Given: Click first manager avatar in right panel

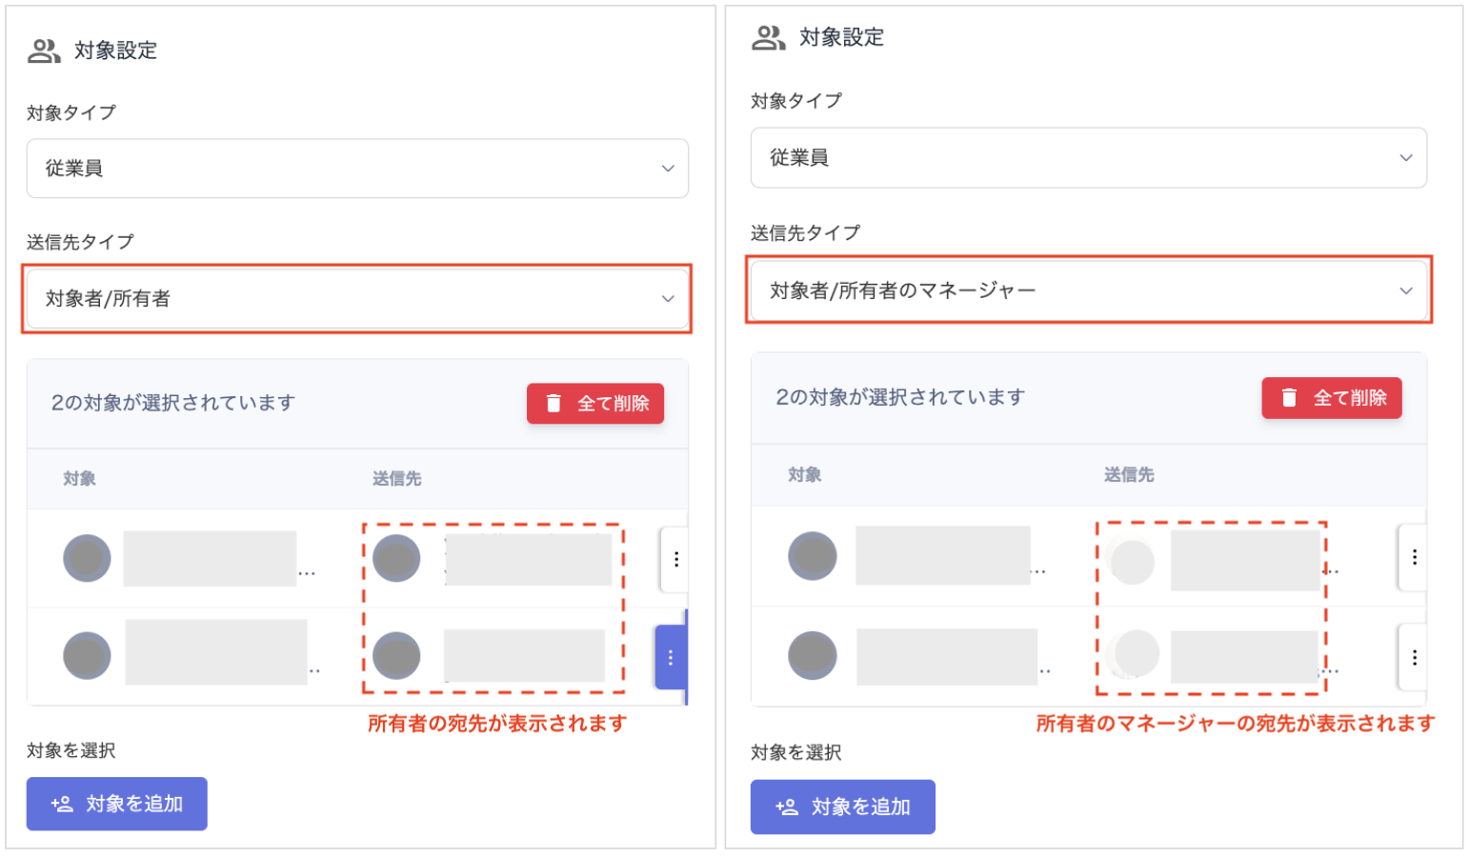Looking at the screenshot, I should (x=1132, y=561).
